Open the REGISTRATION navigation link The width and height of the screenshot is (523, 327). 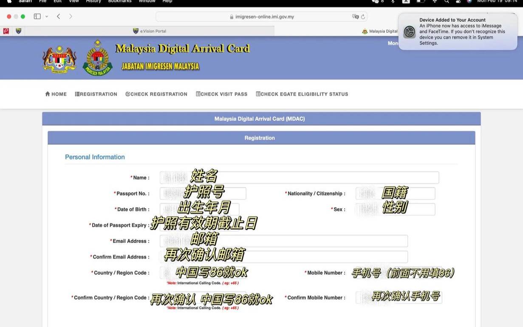(x=96, y=94)
